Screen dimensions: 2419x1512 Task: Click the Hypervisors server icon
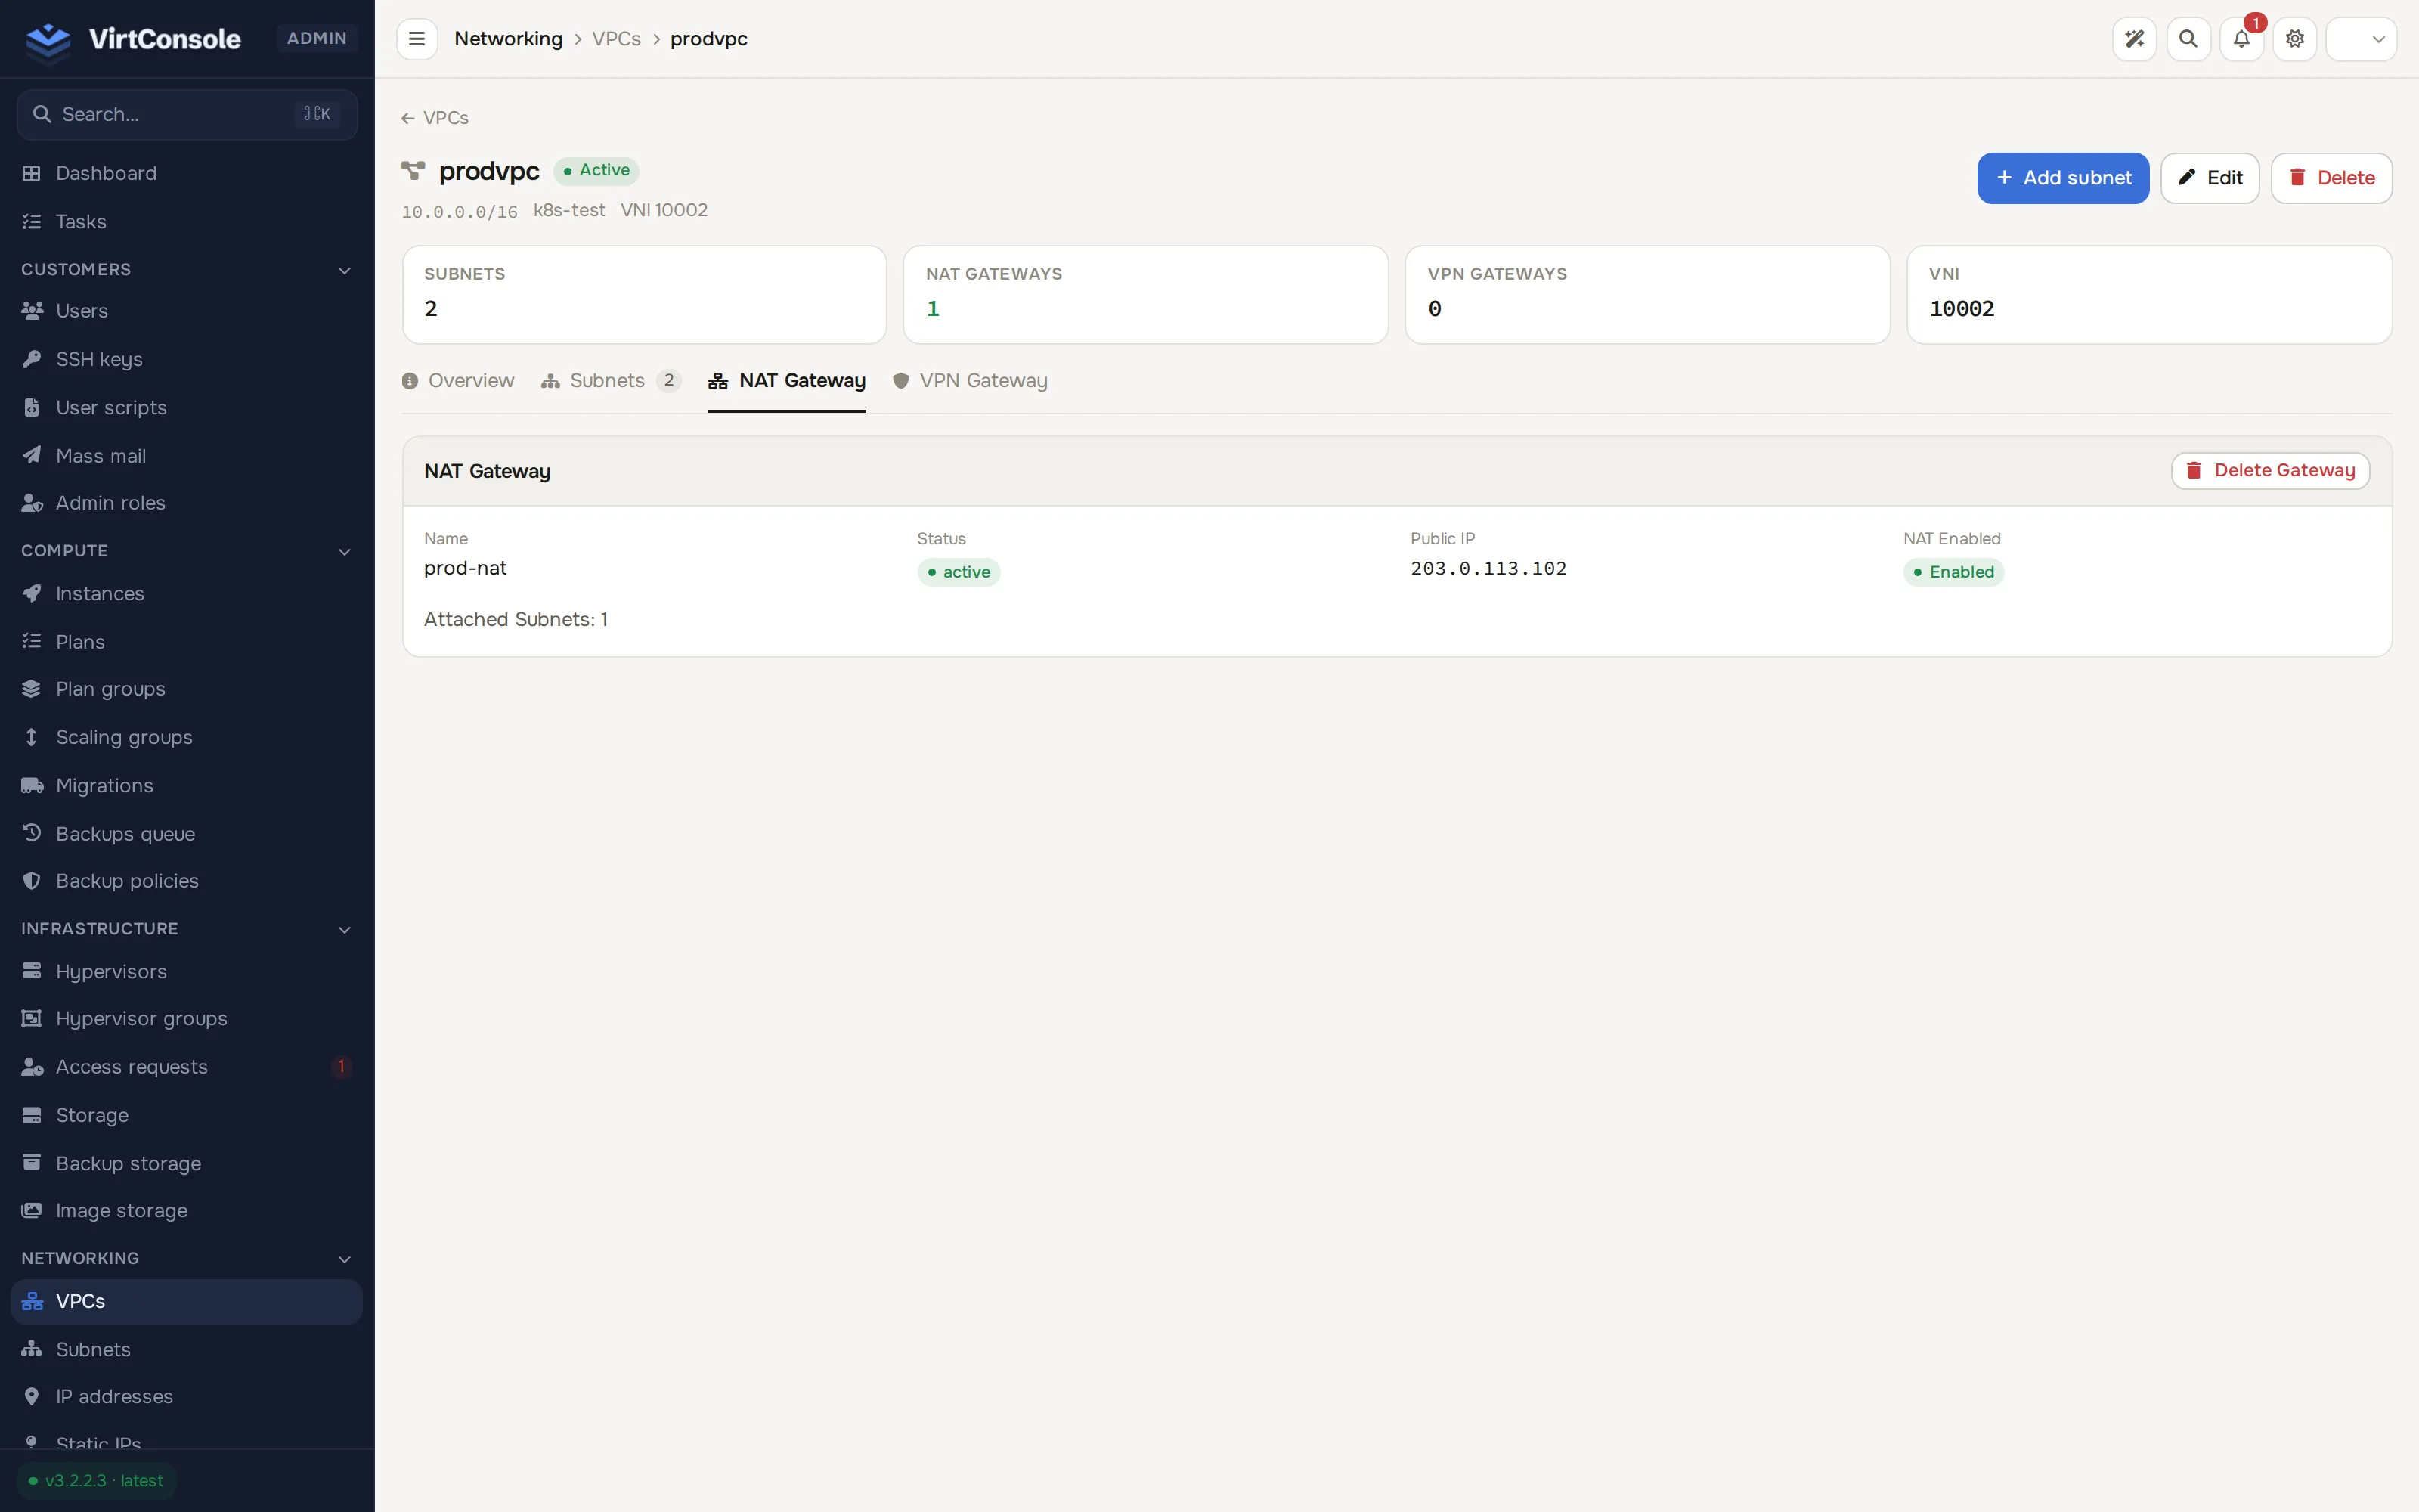[32, 971]
